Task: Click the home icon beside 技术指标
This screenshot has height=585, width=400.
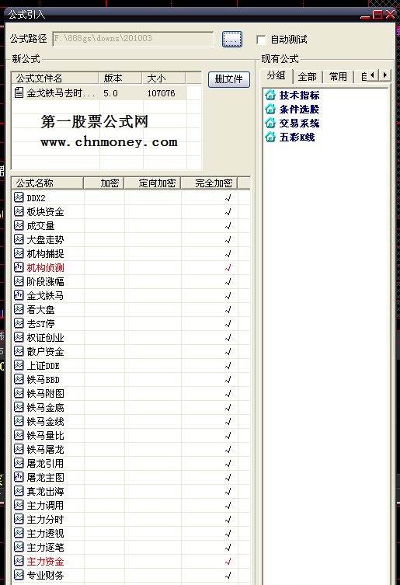Action: [270, 95]
